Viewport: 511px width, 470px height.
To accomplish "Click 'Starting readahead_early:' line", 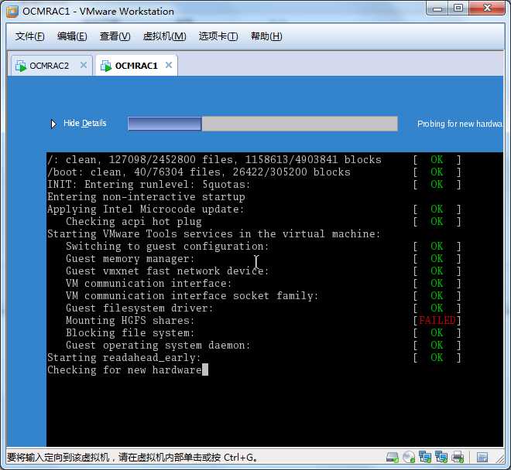I will point(124,358).
